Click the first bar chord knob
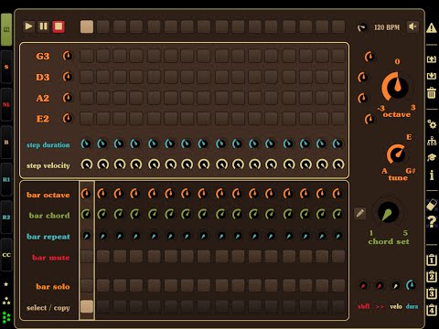Viewport: 439px width, 329px height. coord(86,215)
